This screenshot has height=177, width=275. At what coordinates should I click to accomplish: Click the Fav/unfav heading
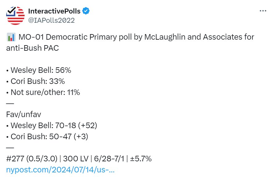click(x=23, y=114)
